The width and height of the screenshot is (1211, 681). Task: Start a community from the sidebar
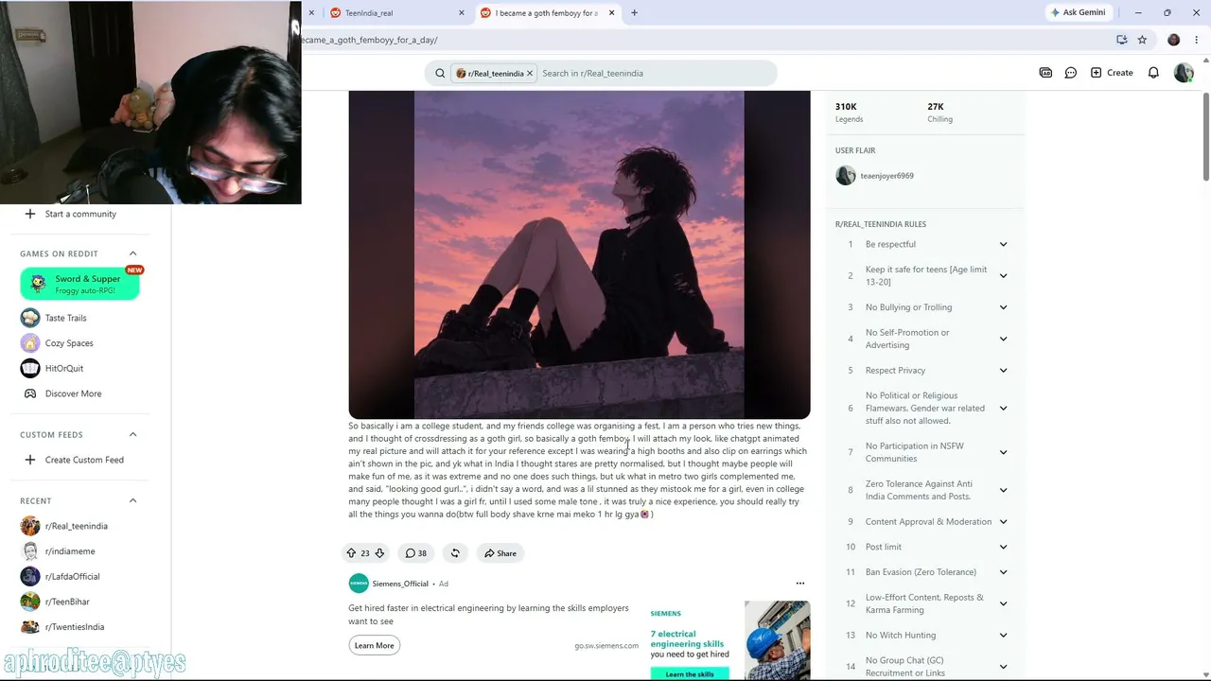click(79, 214)
